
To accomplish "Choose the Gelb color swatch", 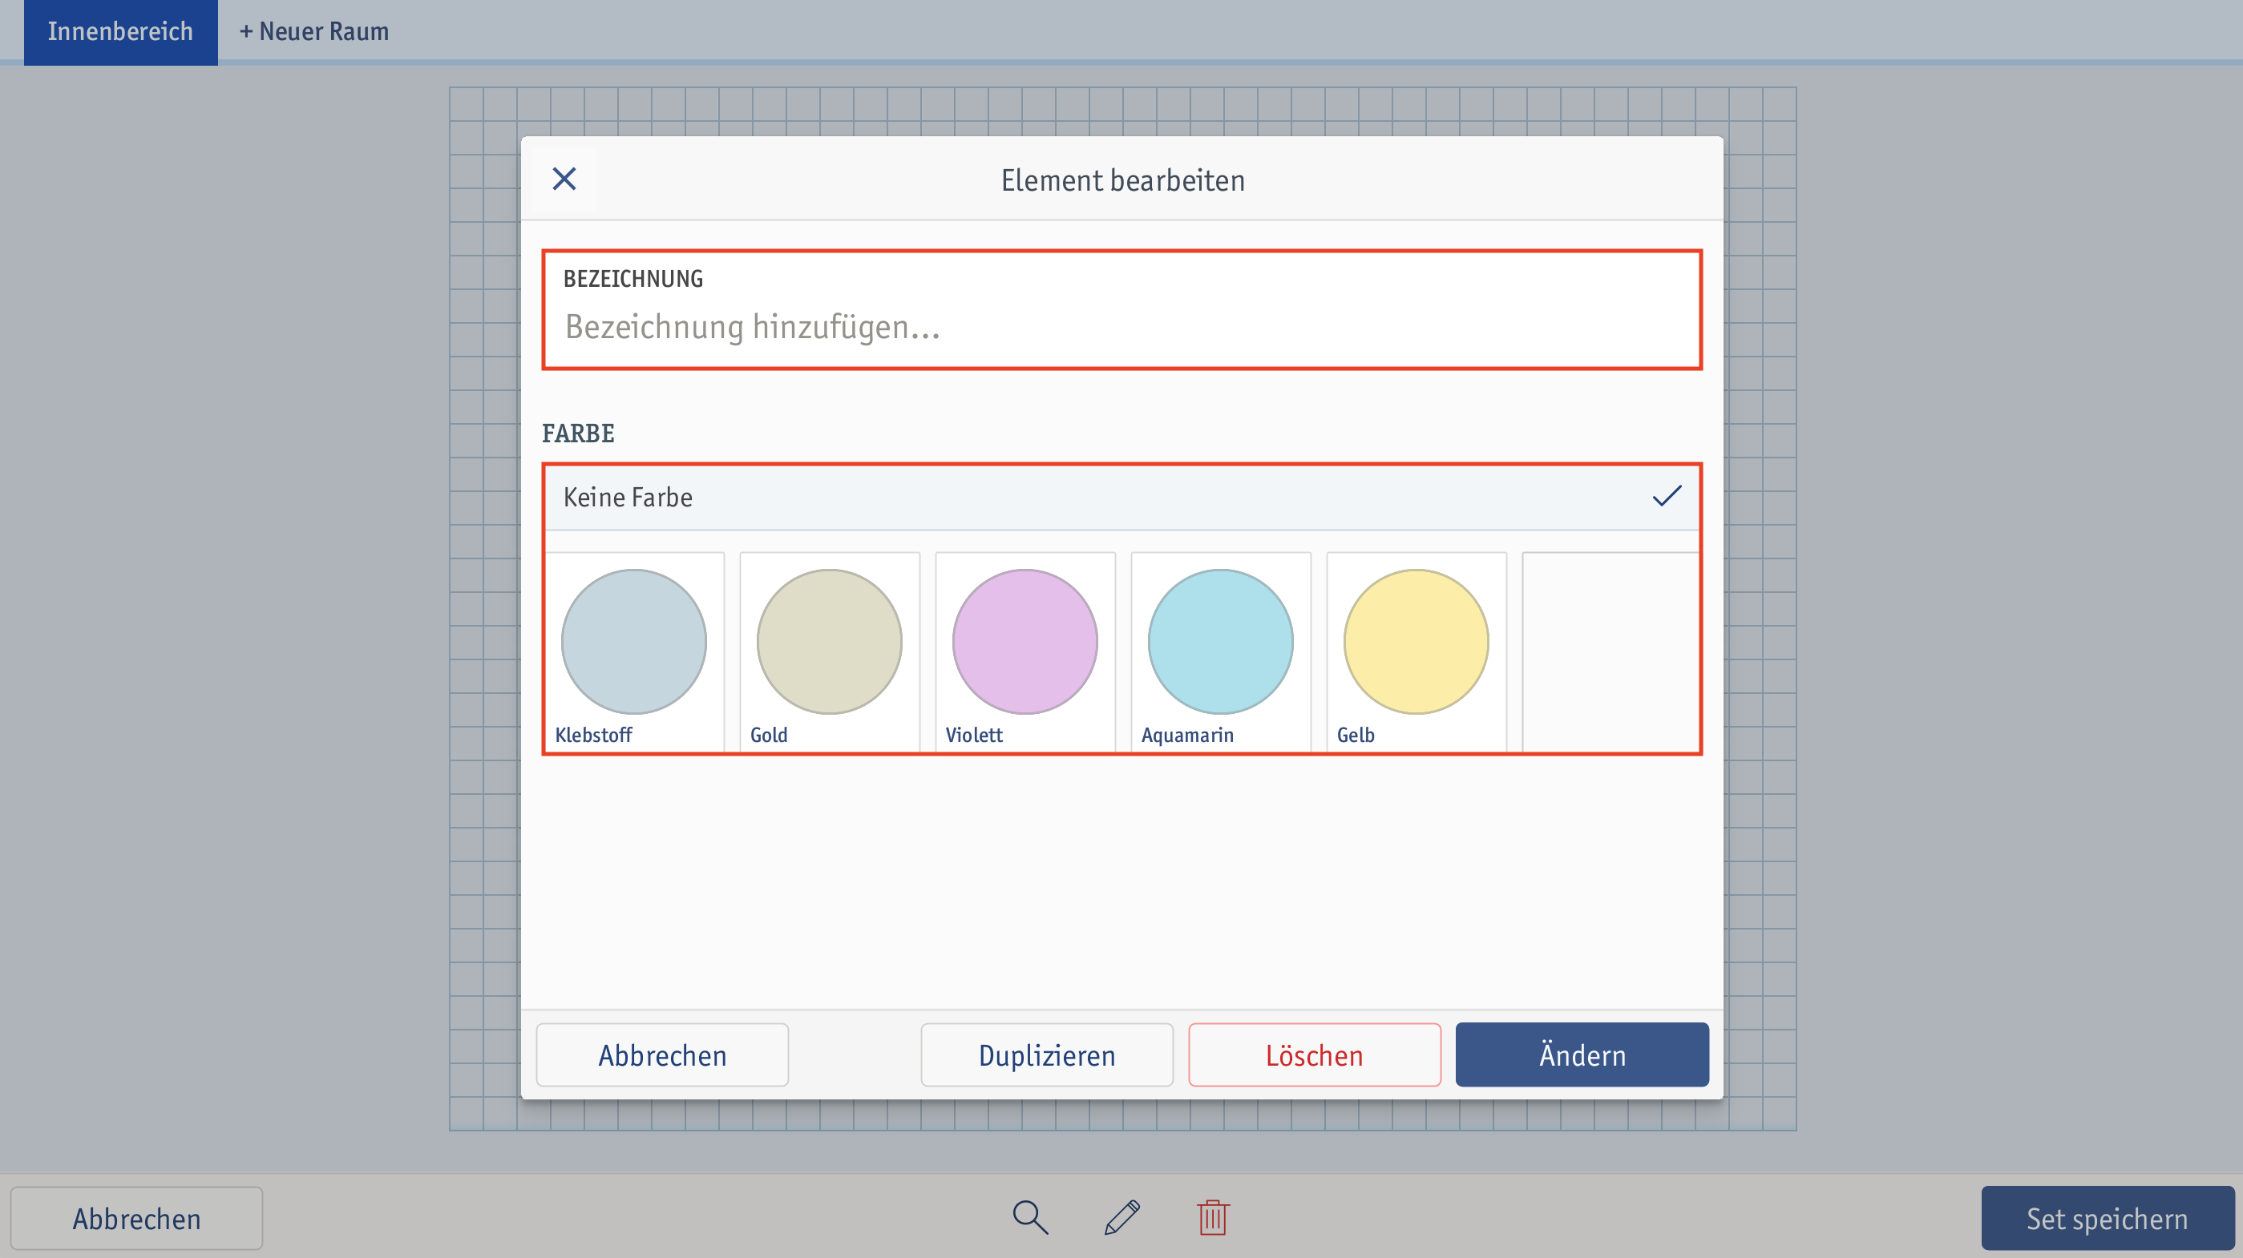I will pos(1417,651).
